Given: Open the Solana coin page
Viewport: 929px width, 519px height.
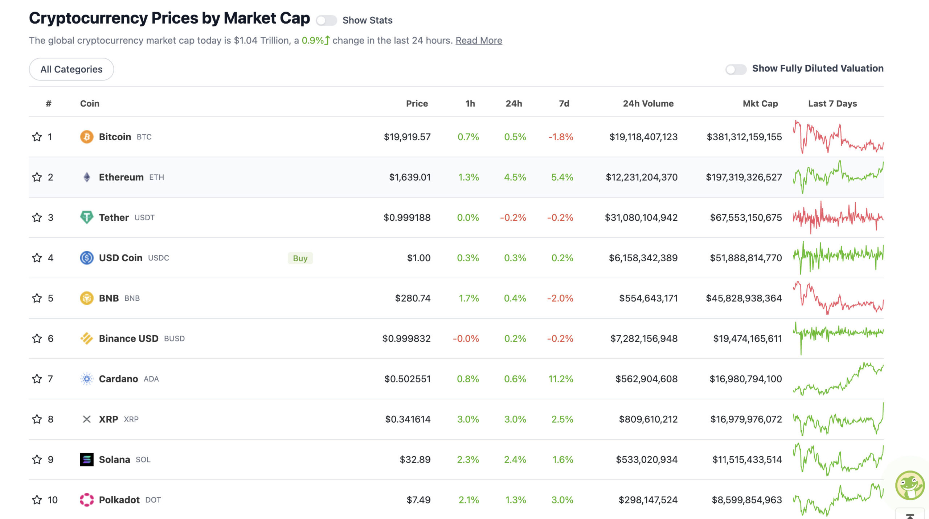Looking at the screenshot, I should [x=114, y=459].
